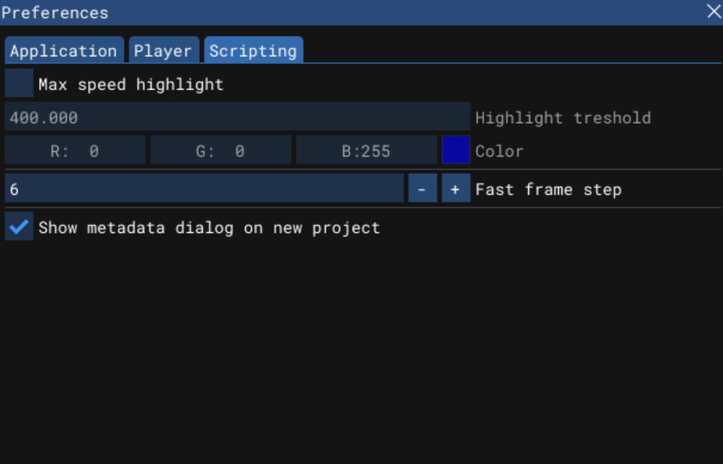Click the B:255 blue value field
Viewport: 723px width, 464px height.
[x=366, y=150]
